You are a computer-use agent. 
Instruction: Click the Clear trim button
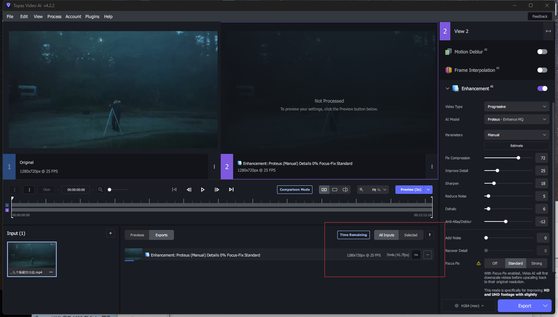pyautogui.click(x=47, y=190)
